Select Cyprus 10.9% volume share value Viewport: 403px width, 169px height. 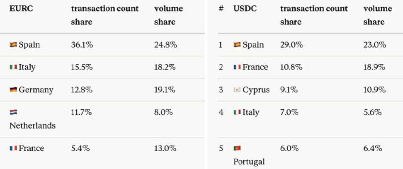[375, 89]
